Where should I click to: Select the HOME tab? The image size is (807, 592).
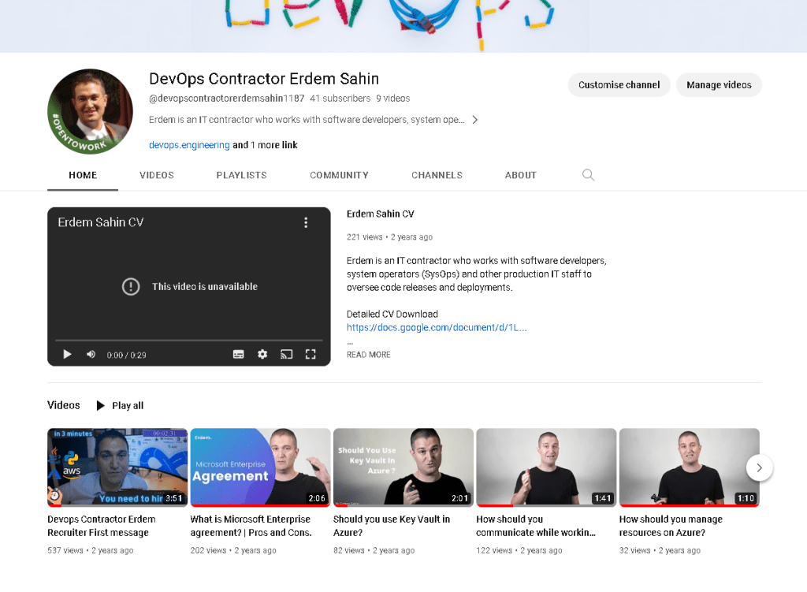coord(83,175)
